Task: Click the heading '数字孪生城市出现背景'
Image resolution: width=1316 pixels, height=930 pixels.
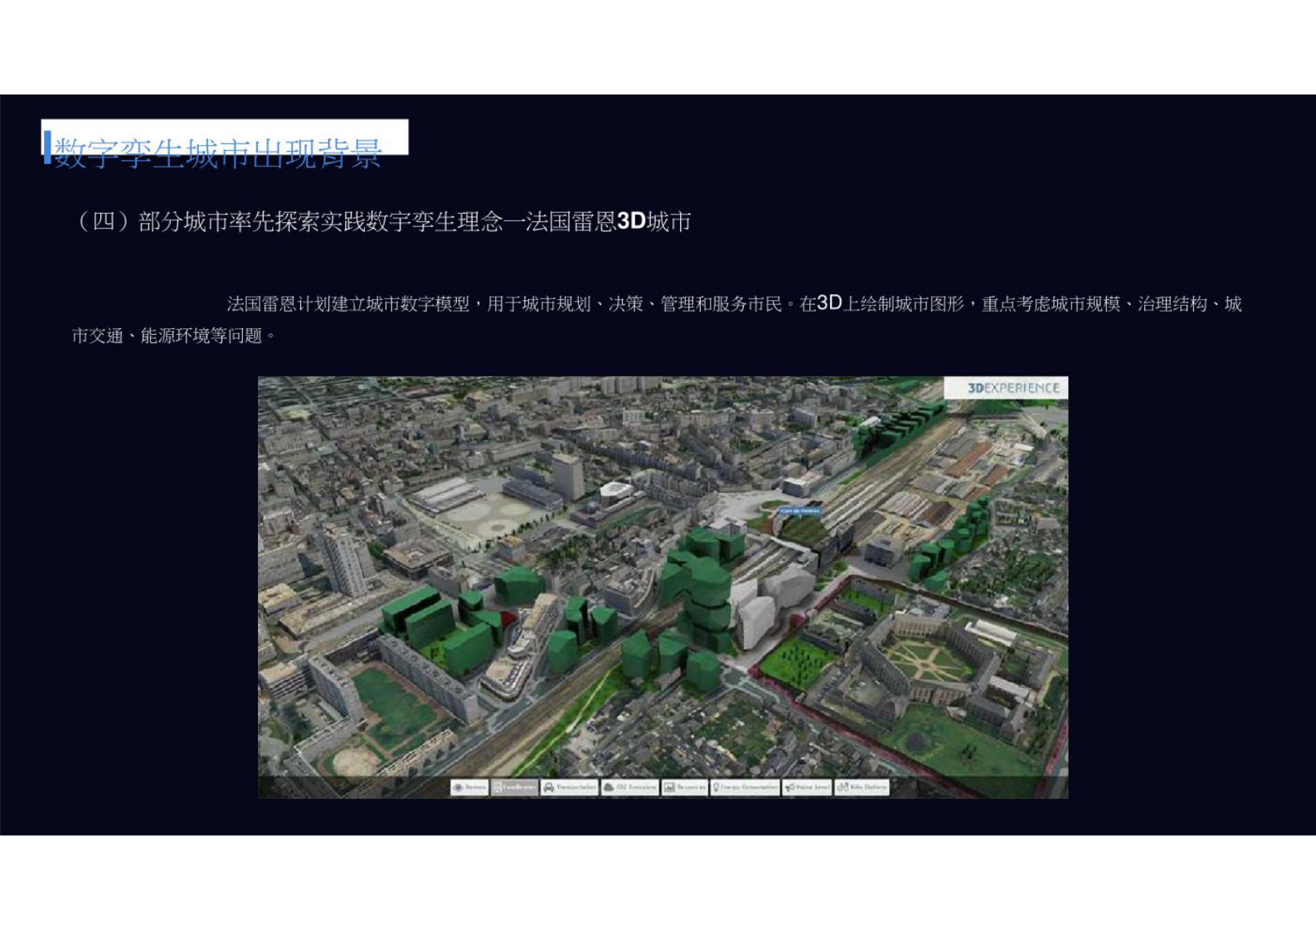Action: tap(218, 153)
